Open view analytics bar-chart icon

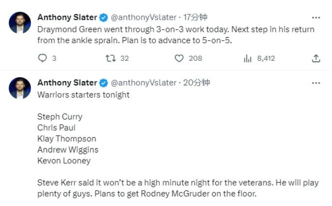[248, 58]
